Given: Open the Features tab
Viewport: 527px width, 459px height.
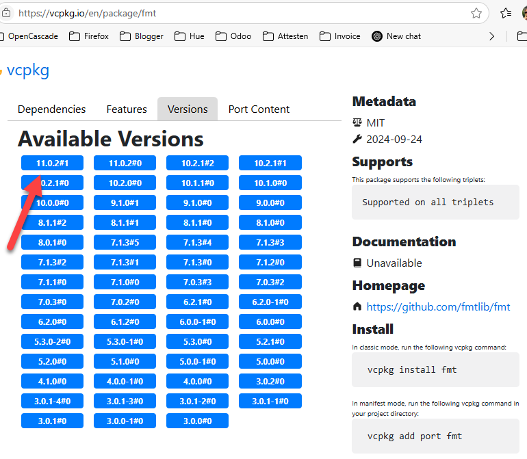Looking at the screenshot, I should [x=127, y=109].
